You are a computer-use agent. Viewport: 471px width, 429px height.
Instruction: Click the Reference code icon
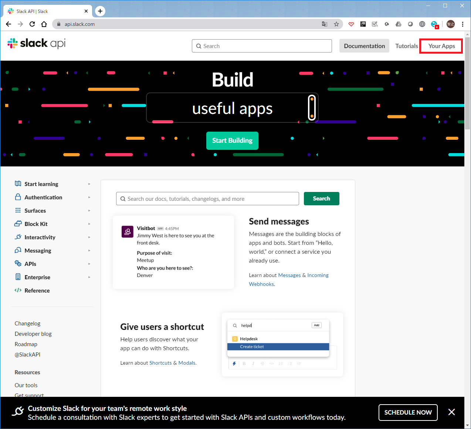pos(18,290)
